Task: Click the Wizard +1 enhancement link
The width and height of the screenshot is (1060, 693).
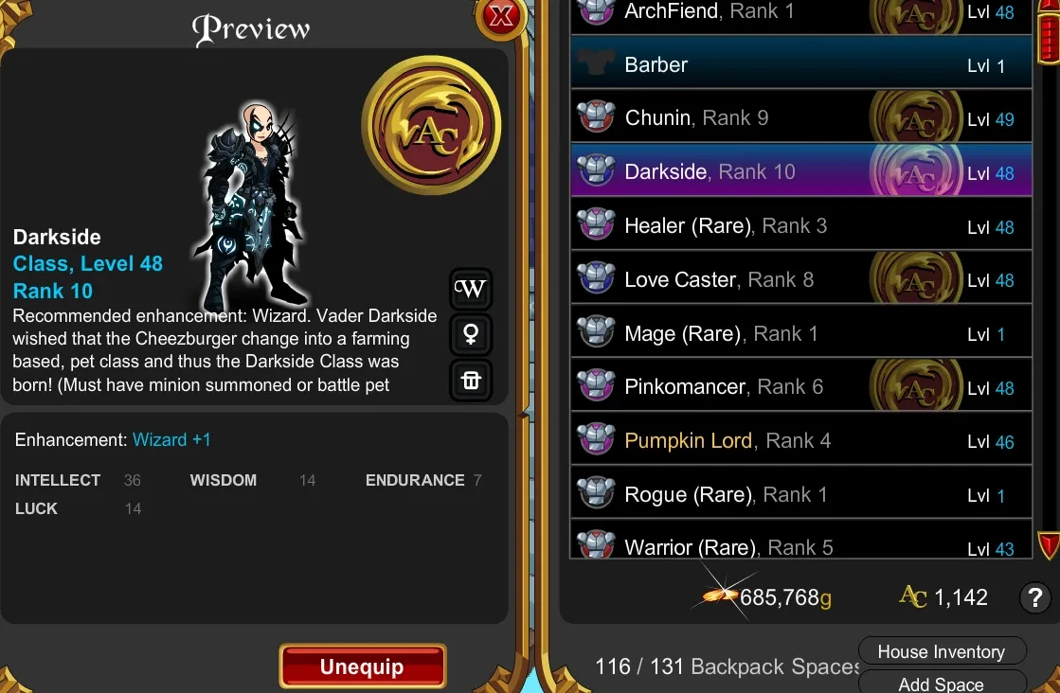Action: pyautogui.click(x=171, y=439)
